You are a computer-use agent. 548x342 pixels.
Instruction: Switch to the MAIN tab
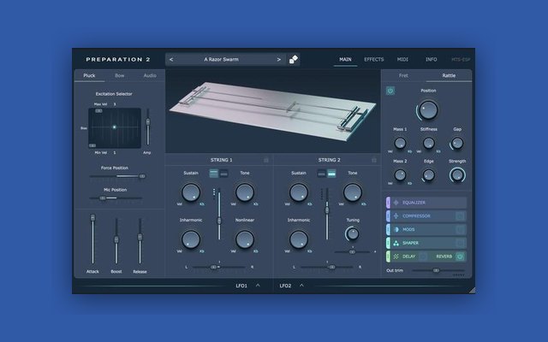coord(345,60)
